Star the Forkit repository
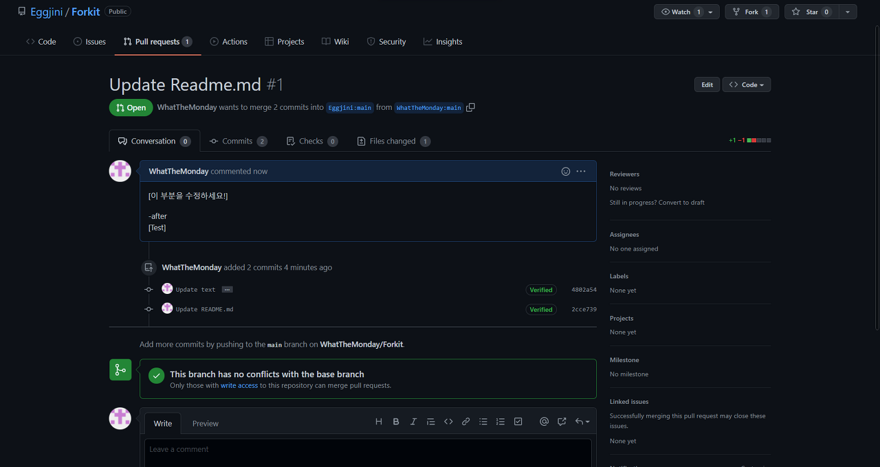 pyautogui.click(x=812, y=12)
